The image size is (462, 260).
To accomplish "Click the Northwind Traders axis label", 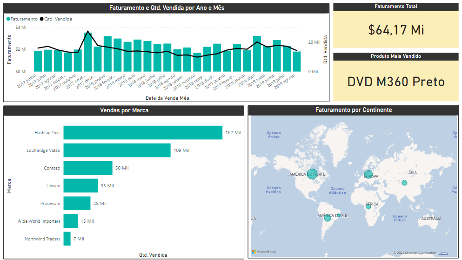I will pyautogui.click(x=42, y=239).
